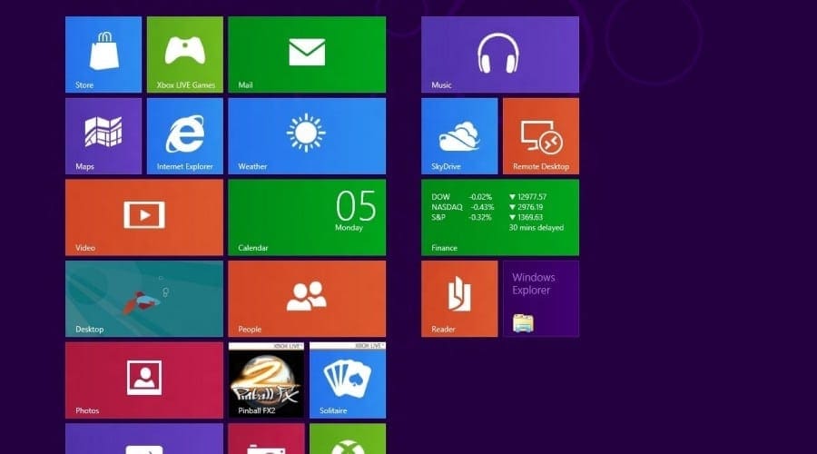
Task: Click the DOW value "12977.57"
Action: [531, 197]
